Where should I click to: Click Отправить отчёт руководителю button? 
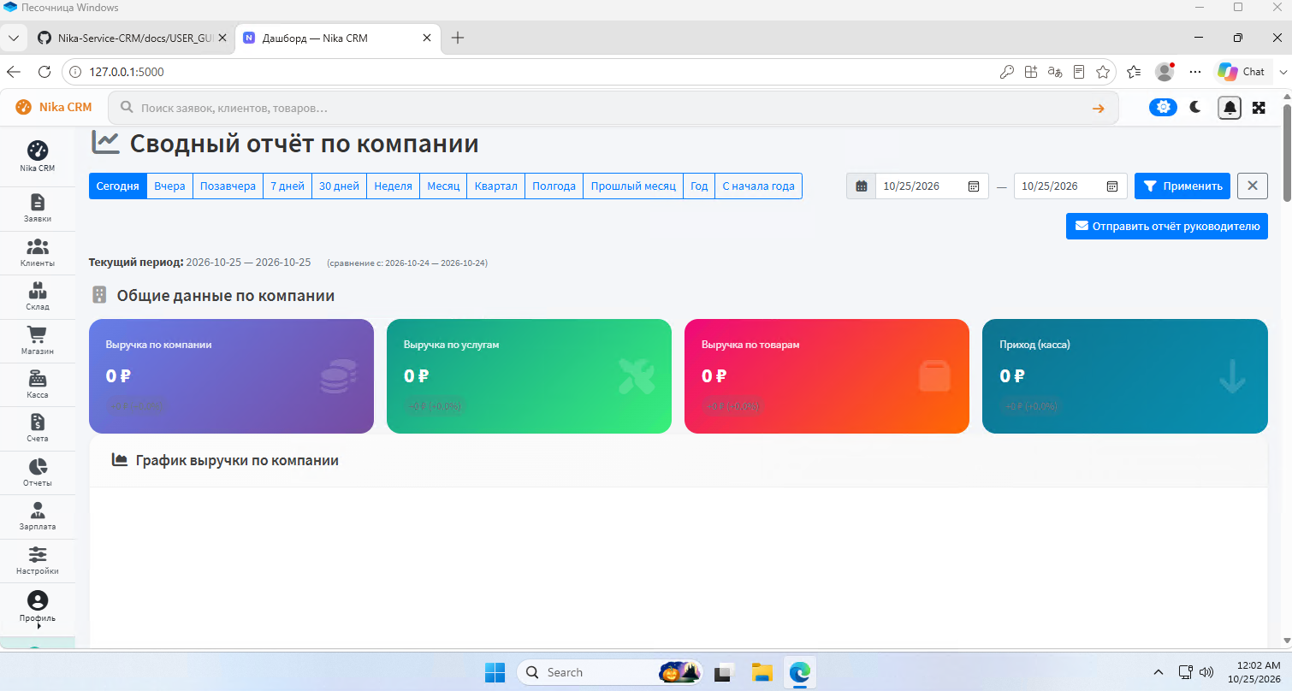coord(1167,227)
